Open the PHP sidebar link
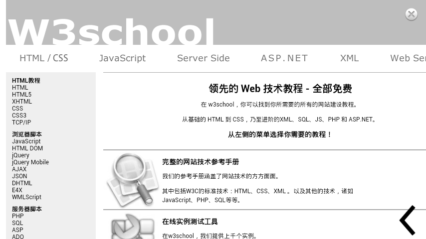This screenshot has width=426, height=239. [x=17, y=216]
